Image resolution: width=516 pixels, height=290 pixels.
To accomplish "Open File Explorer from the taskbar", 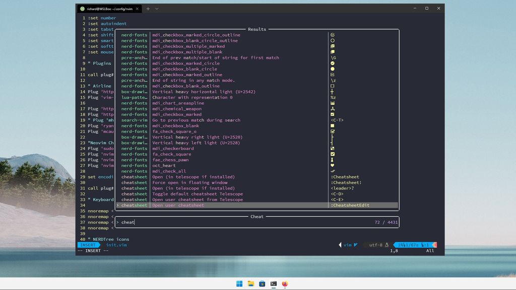I will pyautogui.click(x=250, y=283).
